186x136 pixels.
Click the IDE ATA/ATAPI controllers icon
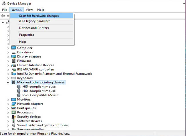coord(13,69)
